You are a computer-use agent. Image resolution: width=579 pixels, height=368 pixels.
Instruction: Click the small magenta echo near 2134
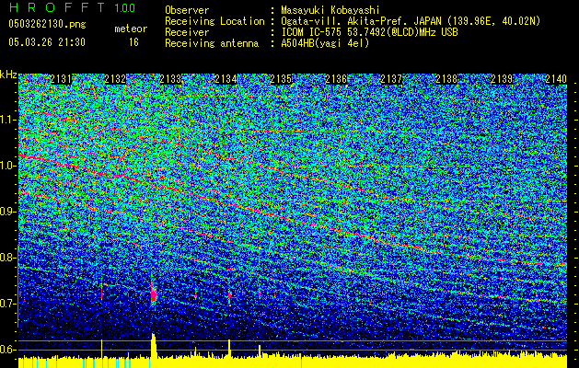[229, 295]
